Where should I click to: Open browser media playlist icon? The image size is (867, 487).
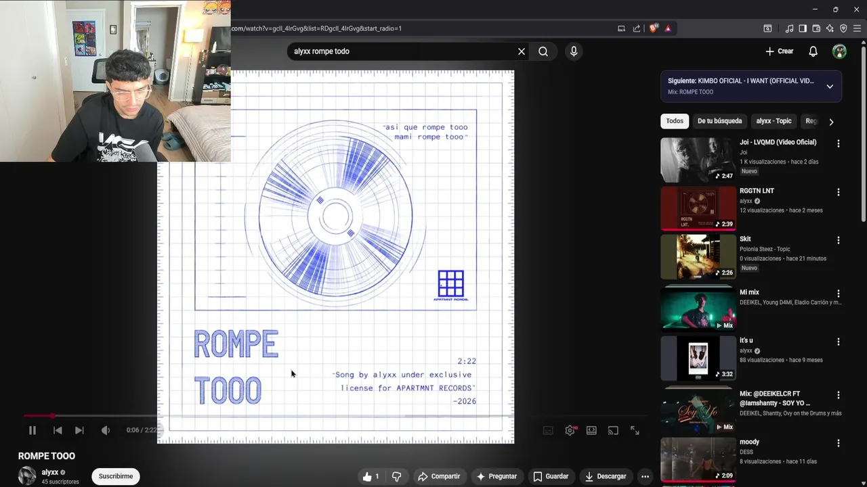pyautogui.click(x=789, y=28)
